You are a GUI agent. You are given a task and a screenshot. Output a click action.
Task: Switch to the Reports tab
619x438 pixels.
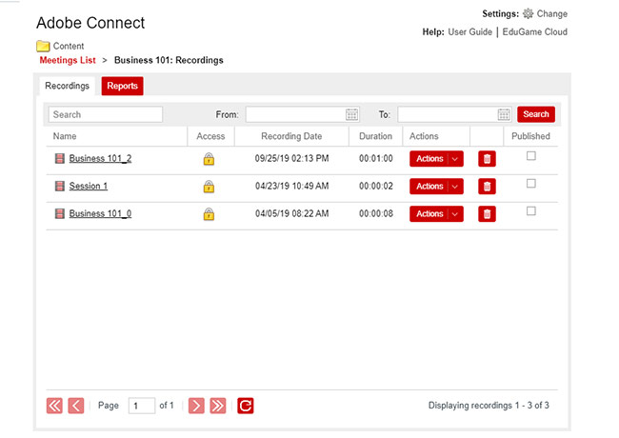tap(123, 86)
